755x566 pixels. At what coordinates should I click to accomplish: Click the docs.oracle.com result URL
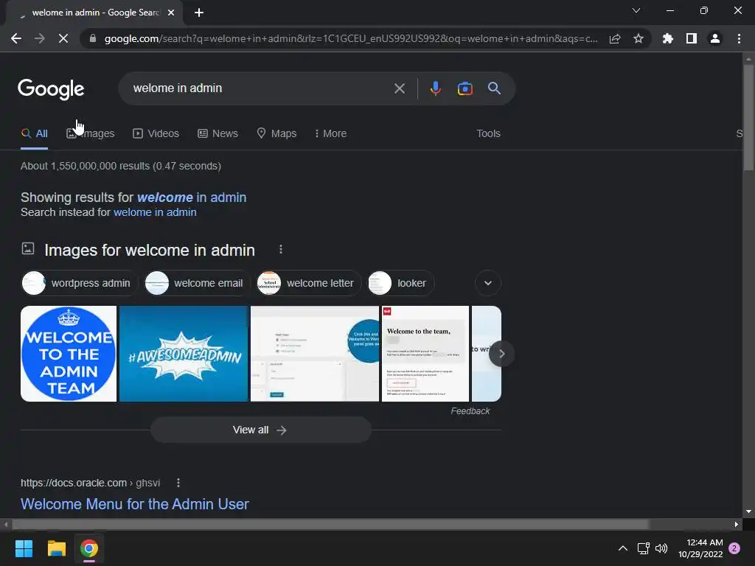(90, 483)
